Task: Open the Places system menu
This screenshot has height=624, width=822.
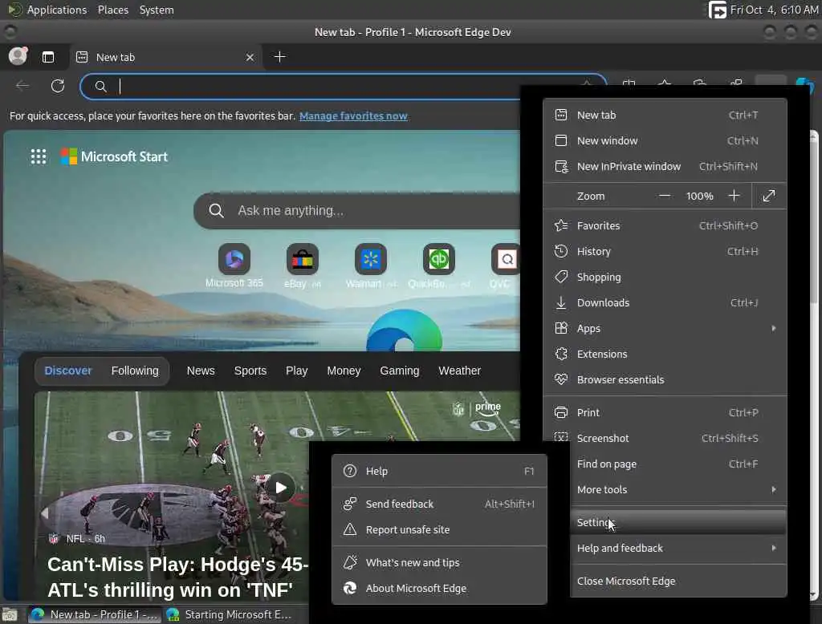Action: tap(113, 10)
